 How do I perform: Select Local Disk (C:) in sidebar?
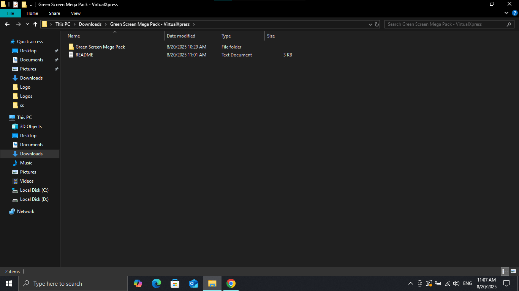pyautogui.click(x=34, y=190)
